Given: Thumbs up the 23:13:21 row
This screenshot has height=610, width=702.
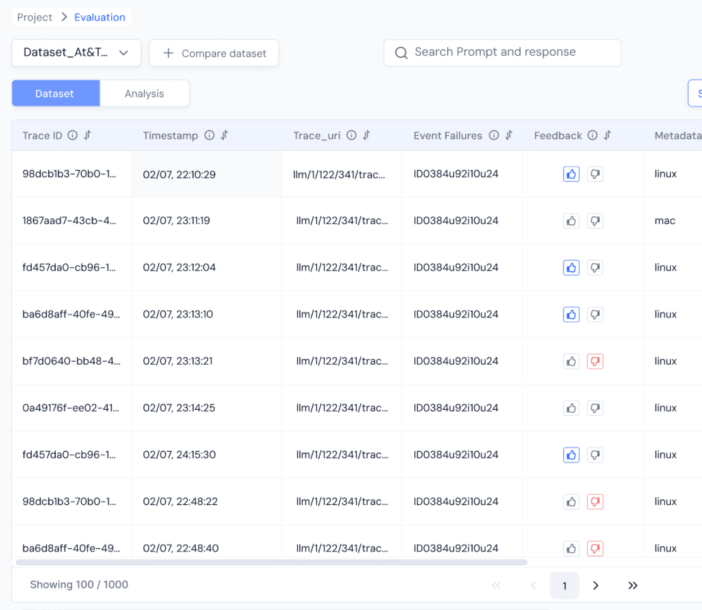Looking at the screenshot, I should tap(571, 361).
